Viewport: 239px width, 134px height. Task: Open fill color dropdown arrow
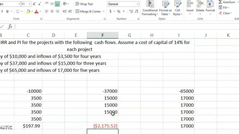coord(32,12)
